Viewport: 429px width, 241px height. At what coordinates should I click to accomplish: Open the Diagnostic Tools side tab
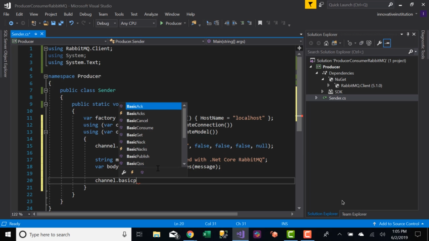pyautogui.click(x=423, y=45)
